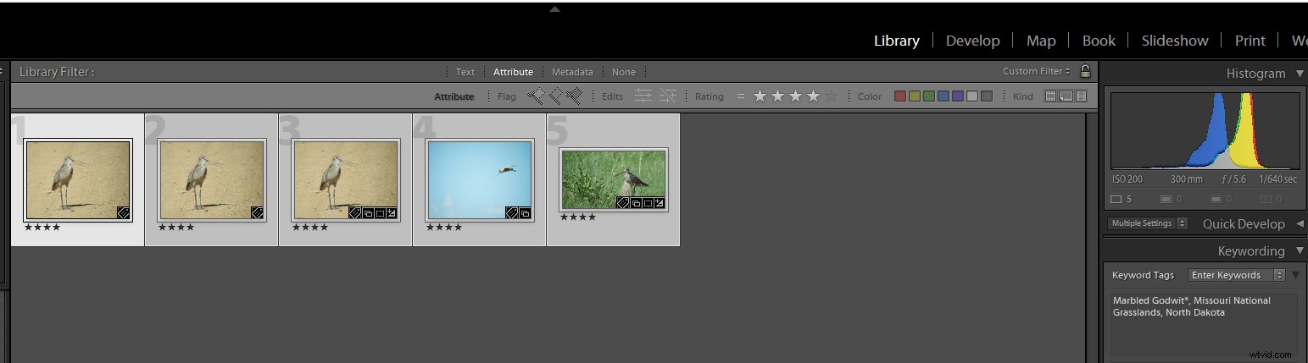1308x363 pixels.
Task: Click crop badge on photo 5
Action: [648, 203]
